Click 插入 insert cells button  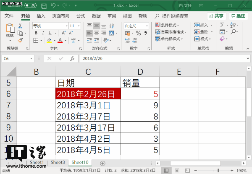pyautogui.click(x=201, y=25)
